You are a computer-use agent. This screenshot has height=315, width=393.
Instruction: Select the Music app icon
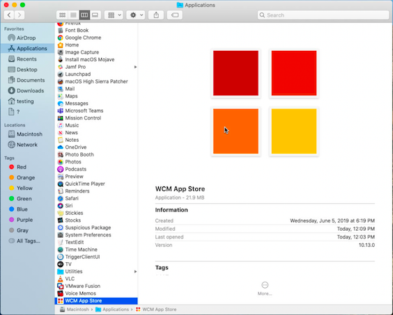60,125
